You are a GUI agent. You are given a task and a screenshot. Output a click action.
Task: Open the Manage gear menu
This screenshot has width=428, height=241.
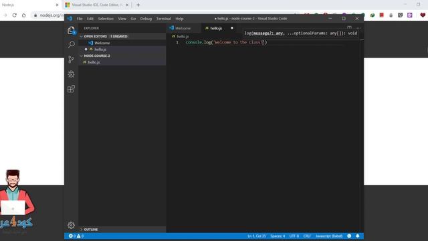tap(72, 225)
